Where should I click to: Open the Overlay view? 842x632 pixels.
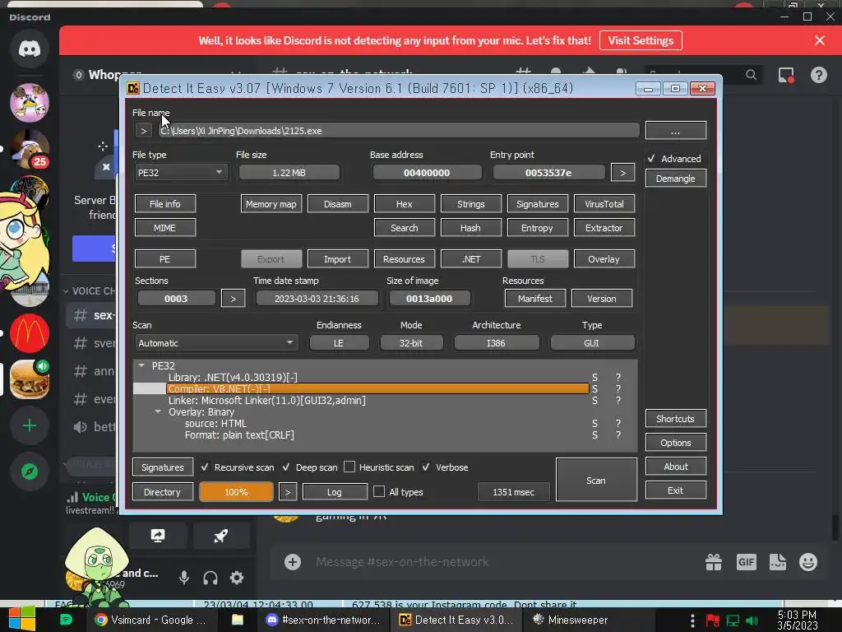604,259
